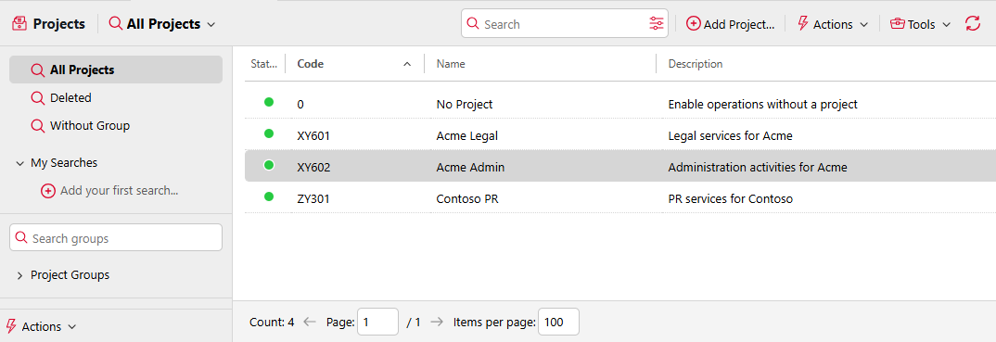Sort by Status column header
Viewport: 996px width, 342px height.
click(x=264, y=64)
